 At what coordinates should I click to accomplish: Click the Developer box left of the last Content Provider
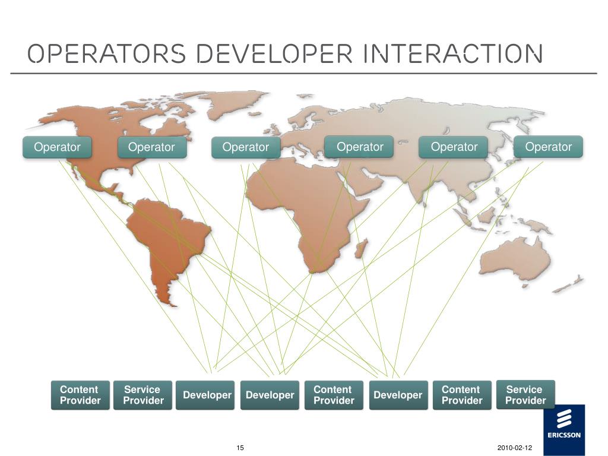point(398,395)
